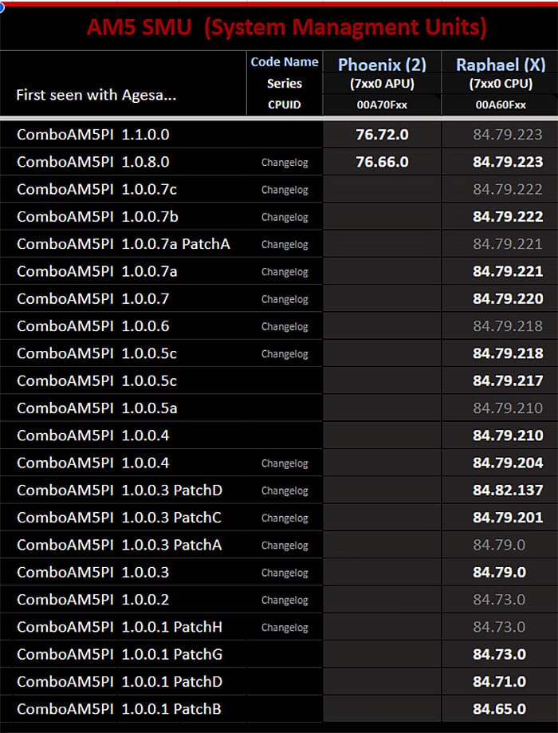Select the Raphael (X) column header
The width and height of the screenshot is (558, 733).
click(500, 65)
